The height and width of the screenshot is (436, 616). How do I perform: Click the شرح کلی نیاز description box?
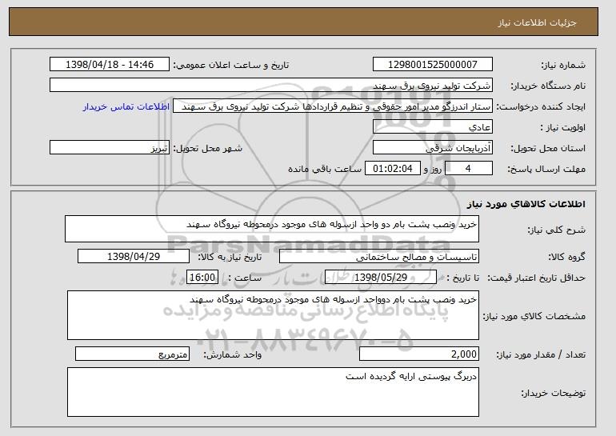tap(272, 229)
